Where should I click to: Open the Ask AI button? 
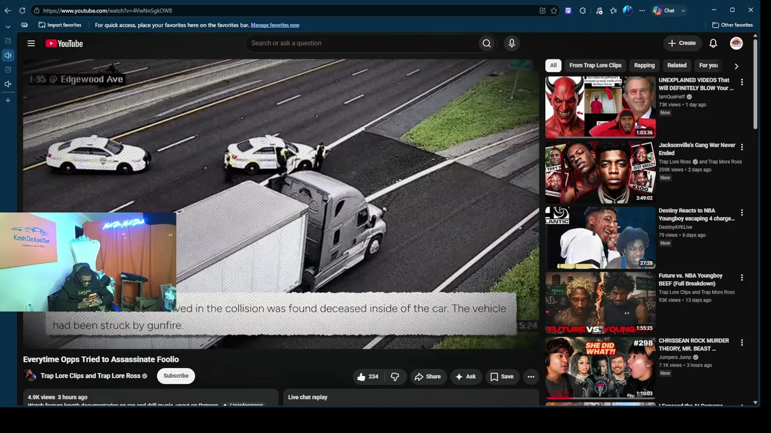point(465,376)
